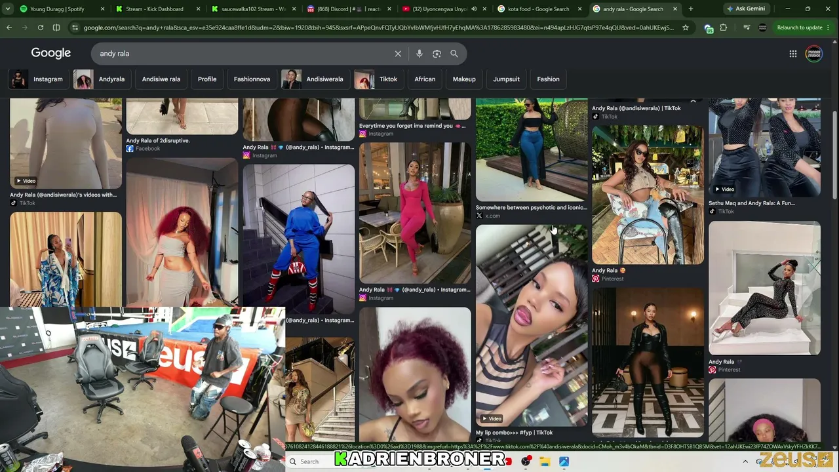Go back to the previous page
Screen dimensions: 839x472
(9, 28)
